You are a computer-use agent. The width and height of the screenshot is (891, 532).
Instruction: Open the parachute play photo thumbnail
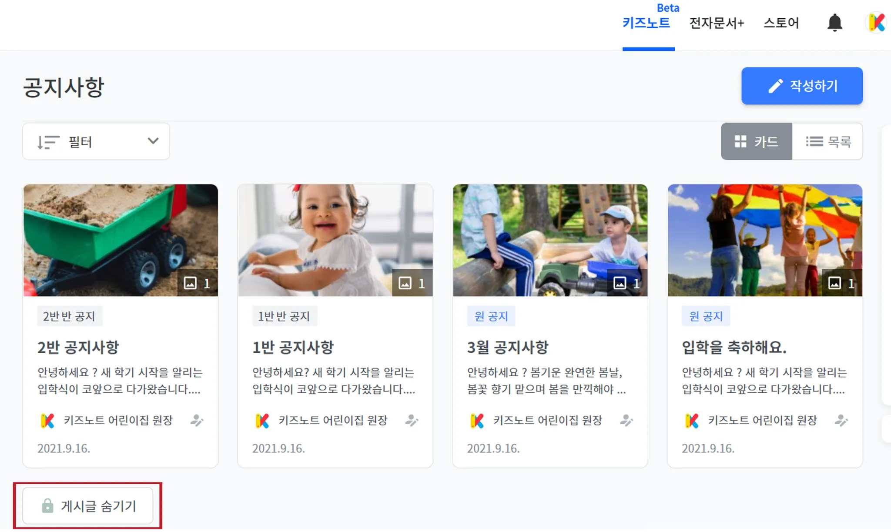[764, 239]
